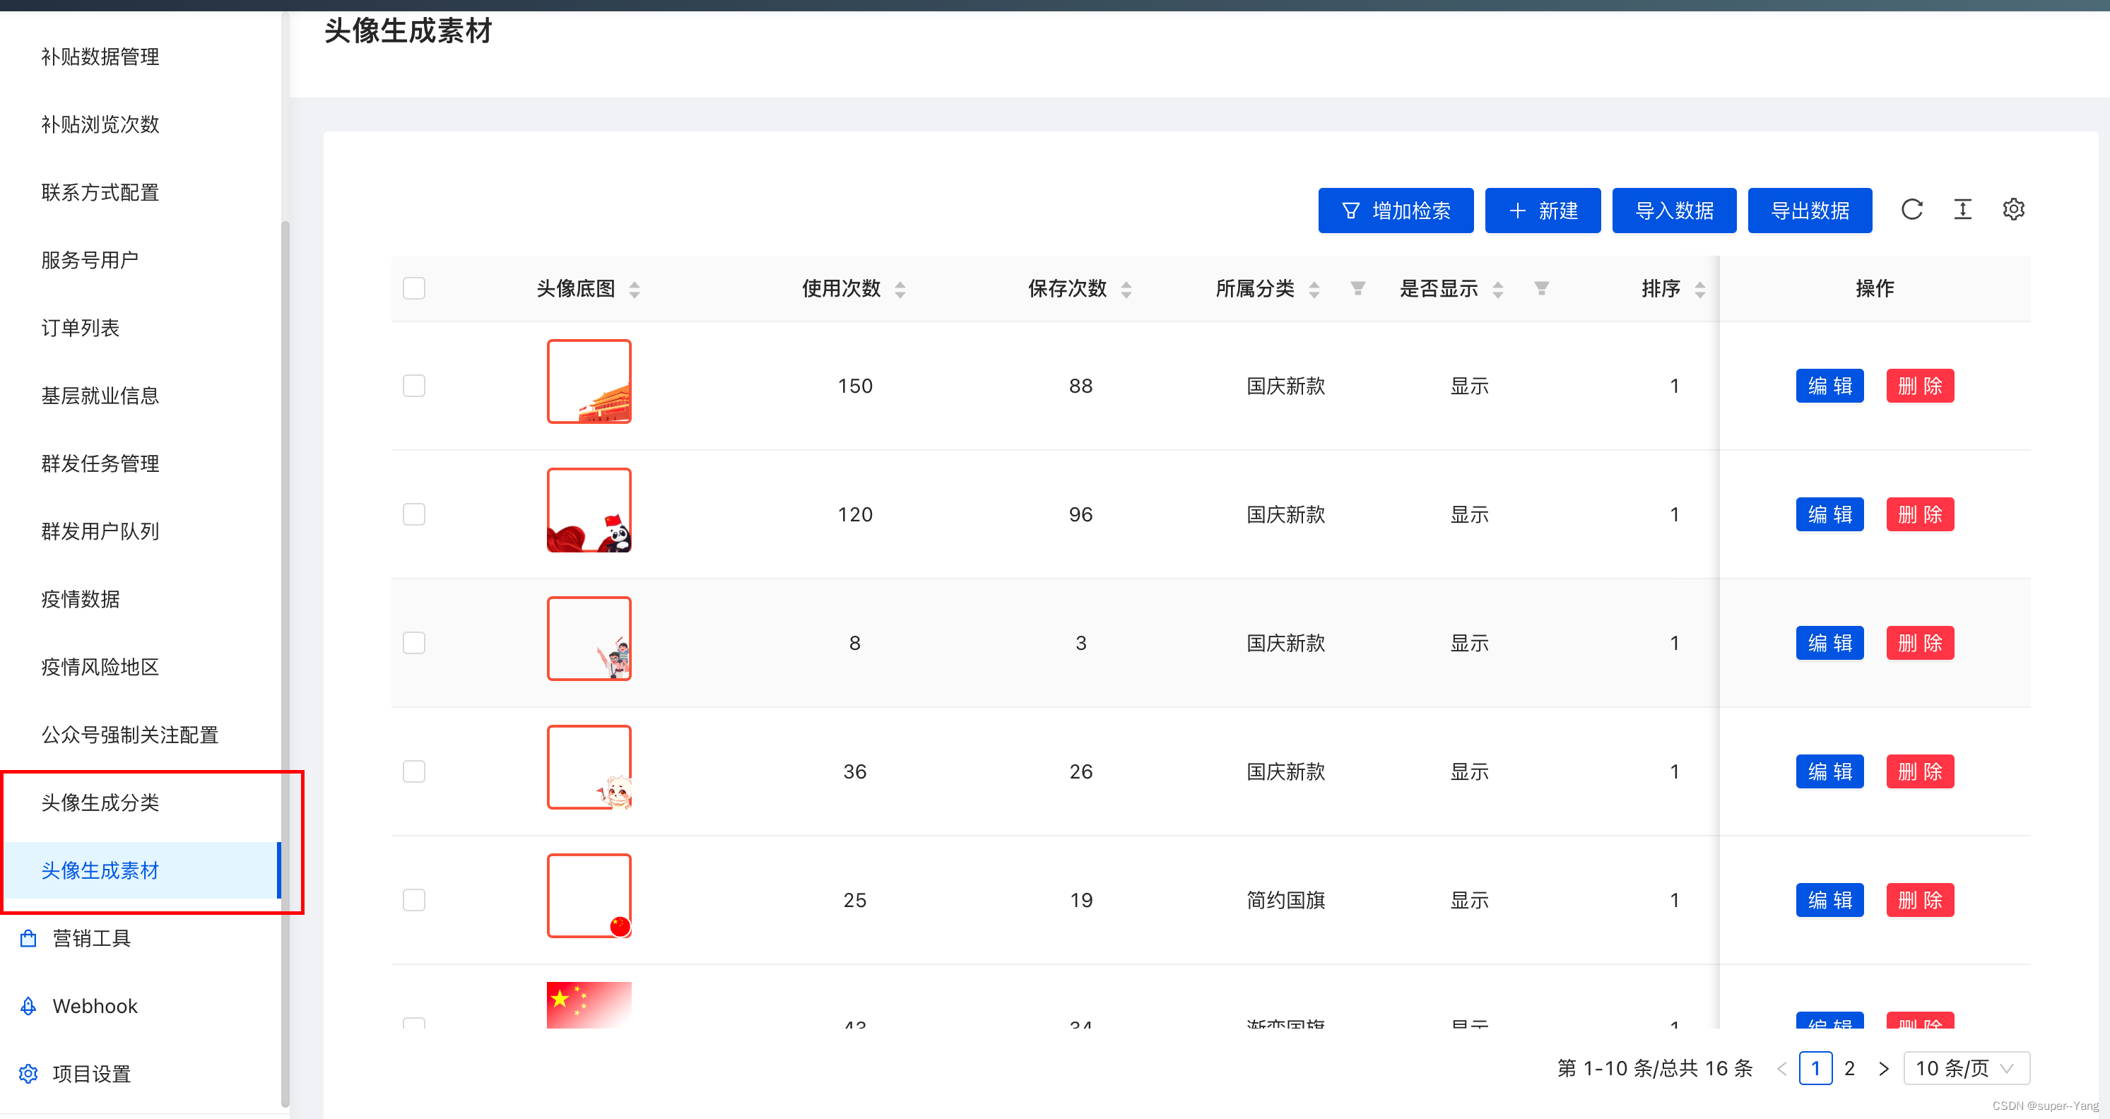Filter the 是否显示 column
The image size is (2110, 1119).
(1540, 288)
